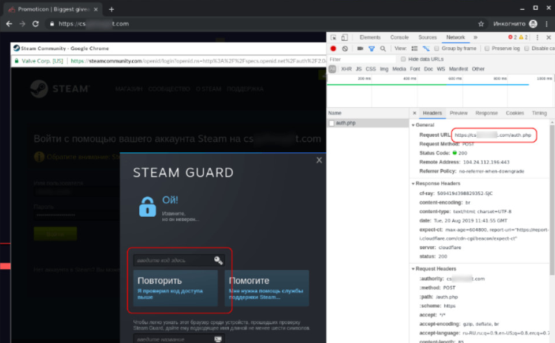Click the key icon in code field

click(x=218, y=261)
